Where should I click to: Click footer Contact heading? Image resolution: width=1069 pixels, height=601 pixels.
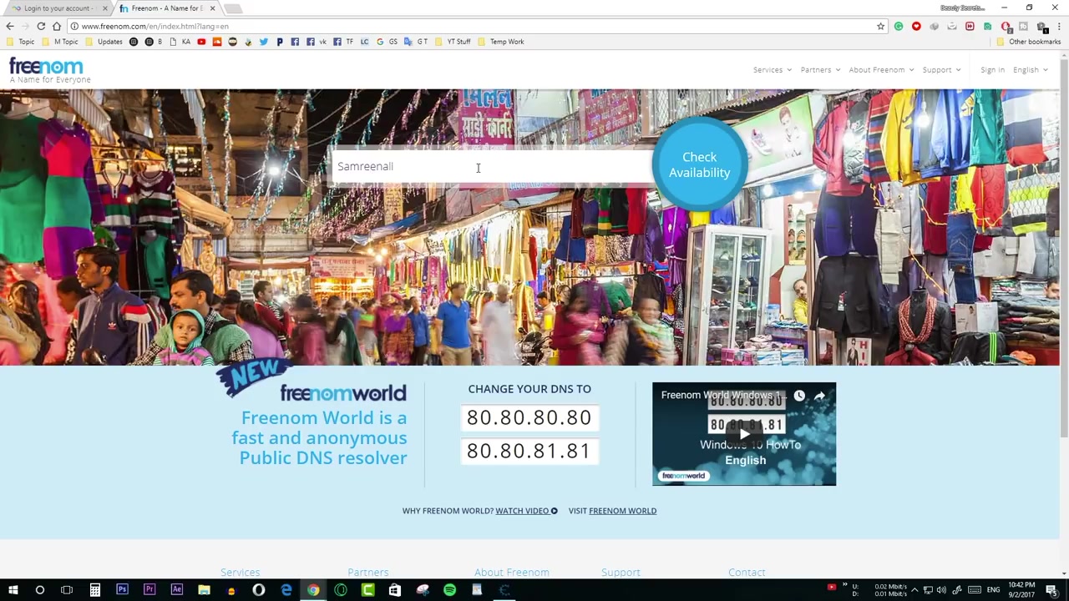pyautogui.click(x=747, y=573)
